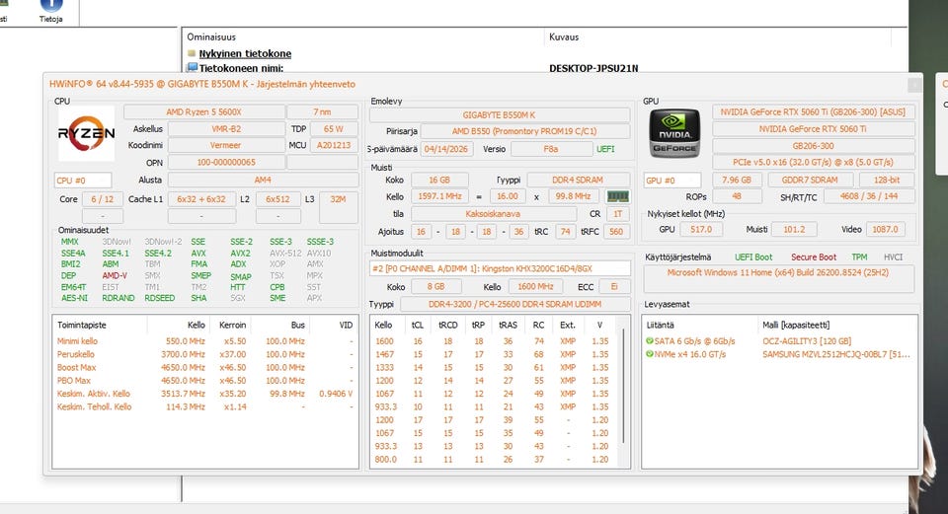This screenshot has width=948, height=514.
Task: Select the Peruskello row in the clock table
Action: [x=205, y=354]
